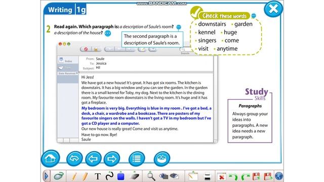Viewport: 324px width, 182px height.
Task: Go to the home screen button
Action: tap(51, 158)
